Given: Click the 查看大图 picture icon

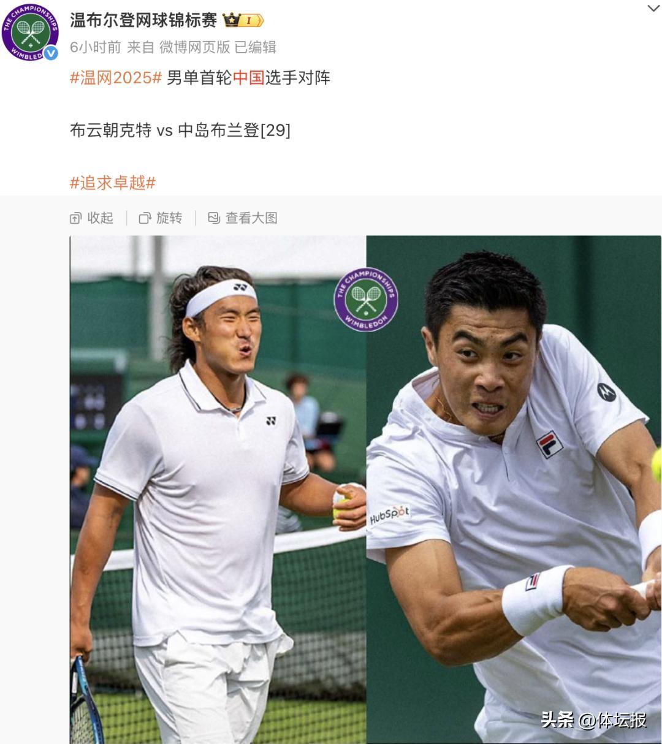Looking at the screenshot, I should tap(214, 218).
